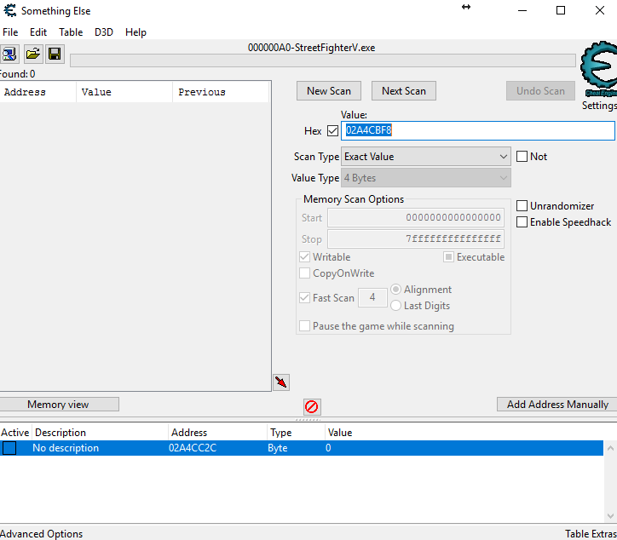
Task: Click the scan Value input field
Action: coord(477,131)
